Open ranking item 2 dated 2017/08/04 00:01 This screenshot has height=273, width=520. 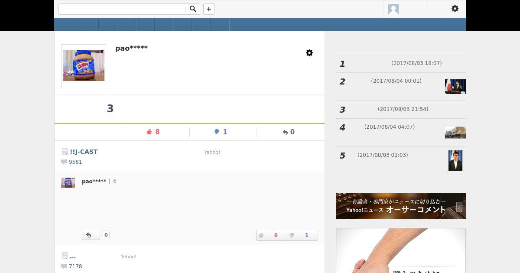coord(401,87)
